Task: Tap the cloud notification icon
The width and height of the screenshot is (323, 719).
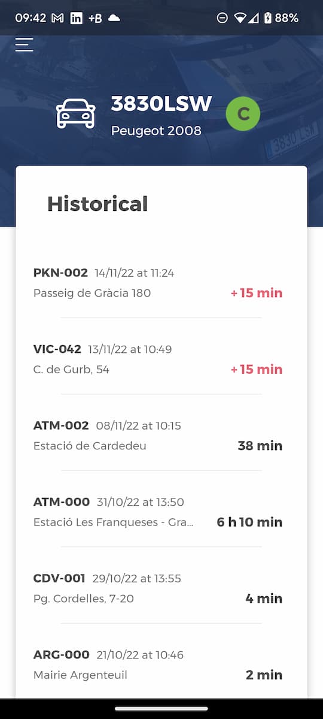Action: (x=114, y=18)
